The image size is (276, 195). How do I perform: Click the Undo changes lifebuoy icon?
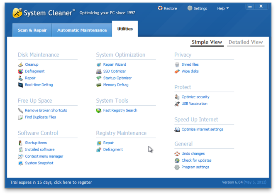click(x=177, y=153)
